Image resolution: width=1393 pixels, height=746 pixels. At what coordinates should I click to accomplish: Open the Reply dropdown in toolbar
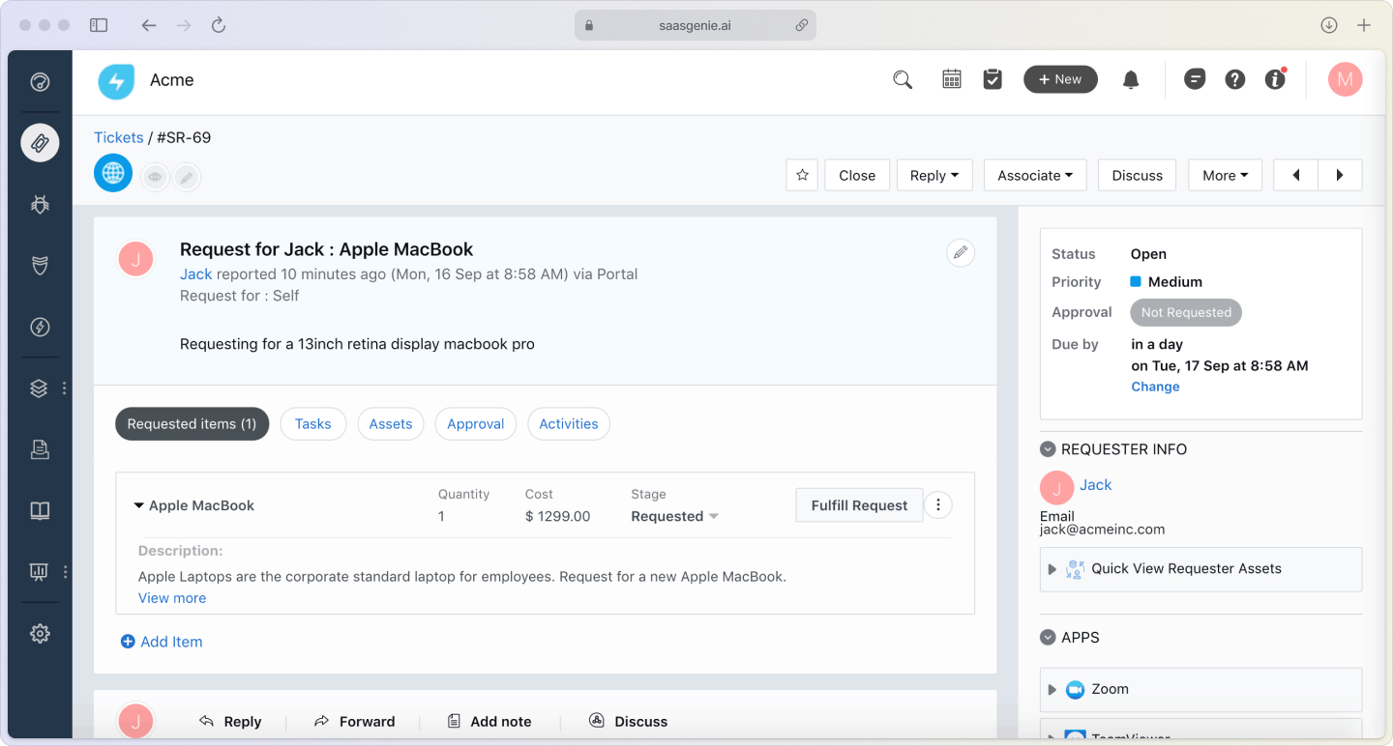tap(934, 175)
